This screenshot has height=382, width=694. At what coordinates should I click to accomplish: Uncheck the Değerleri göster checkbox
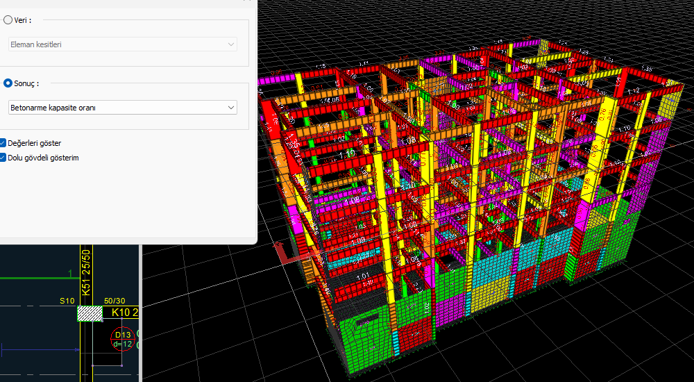coord(3,143)
